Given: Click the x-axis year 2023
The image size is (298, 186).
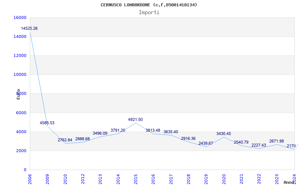Looking at the screenshot, I should click(x=277, y=179).
